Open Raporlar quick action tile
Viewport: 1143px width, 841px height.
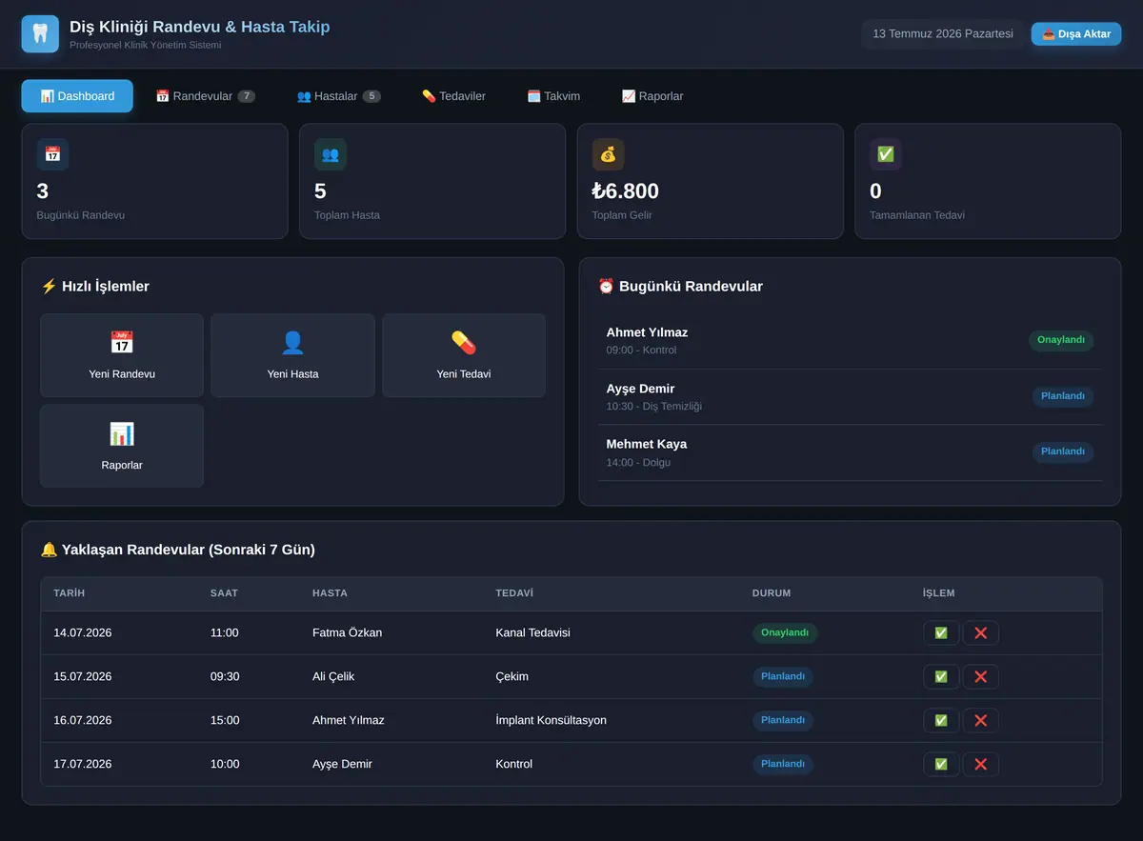122,446
